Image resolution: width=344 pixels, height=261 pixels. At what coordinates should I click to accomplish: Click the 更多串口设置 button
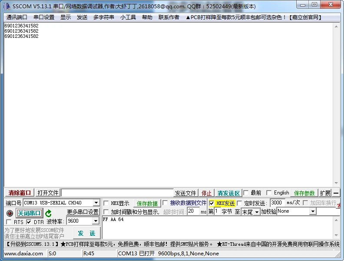[x=83, y=212]
